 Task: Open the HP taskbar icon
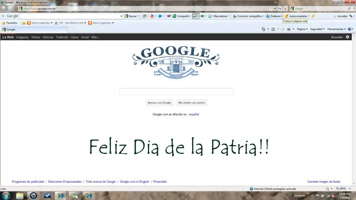[x=34, y=195]
